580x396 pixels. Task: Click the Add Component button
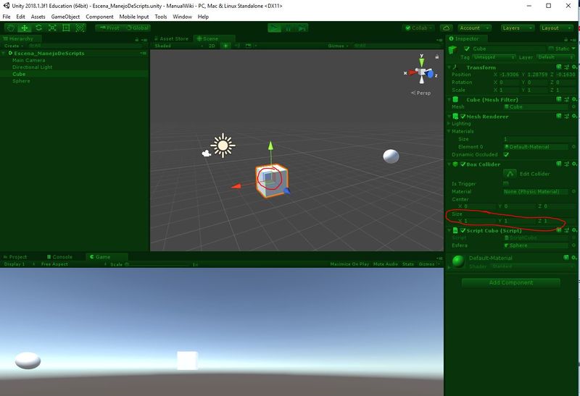(x=511, y=282)
